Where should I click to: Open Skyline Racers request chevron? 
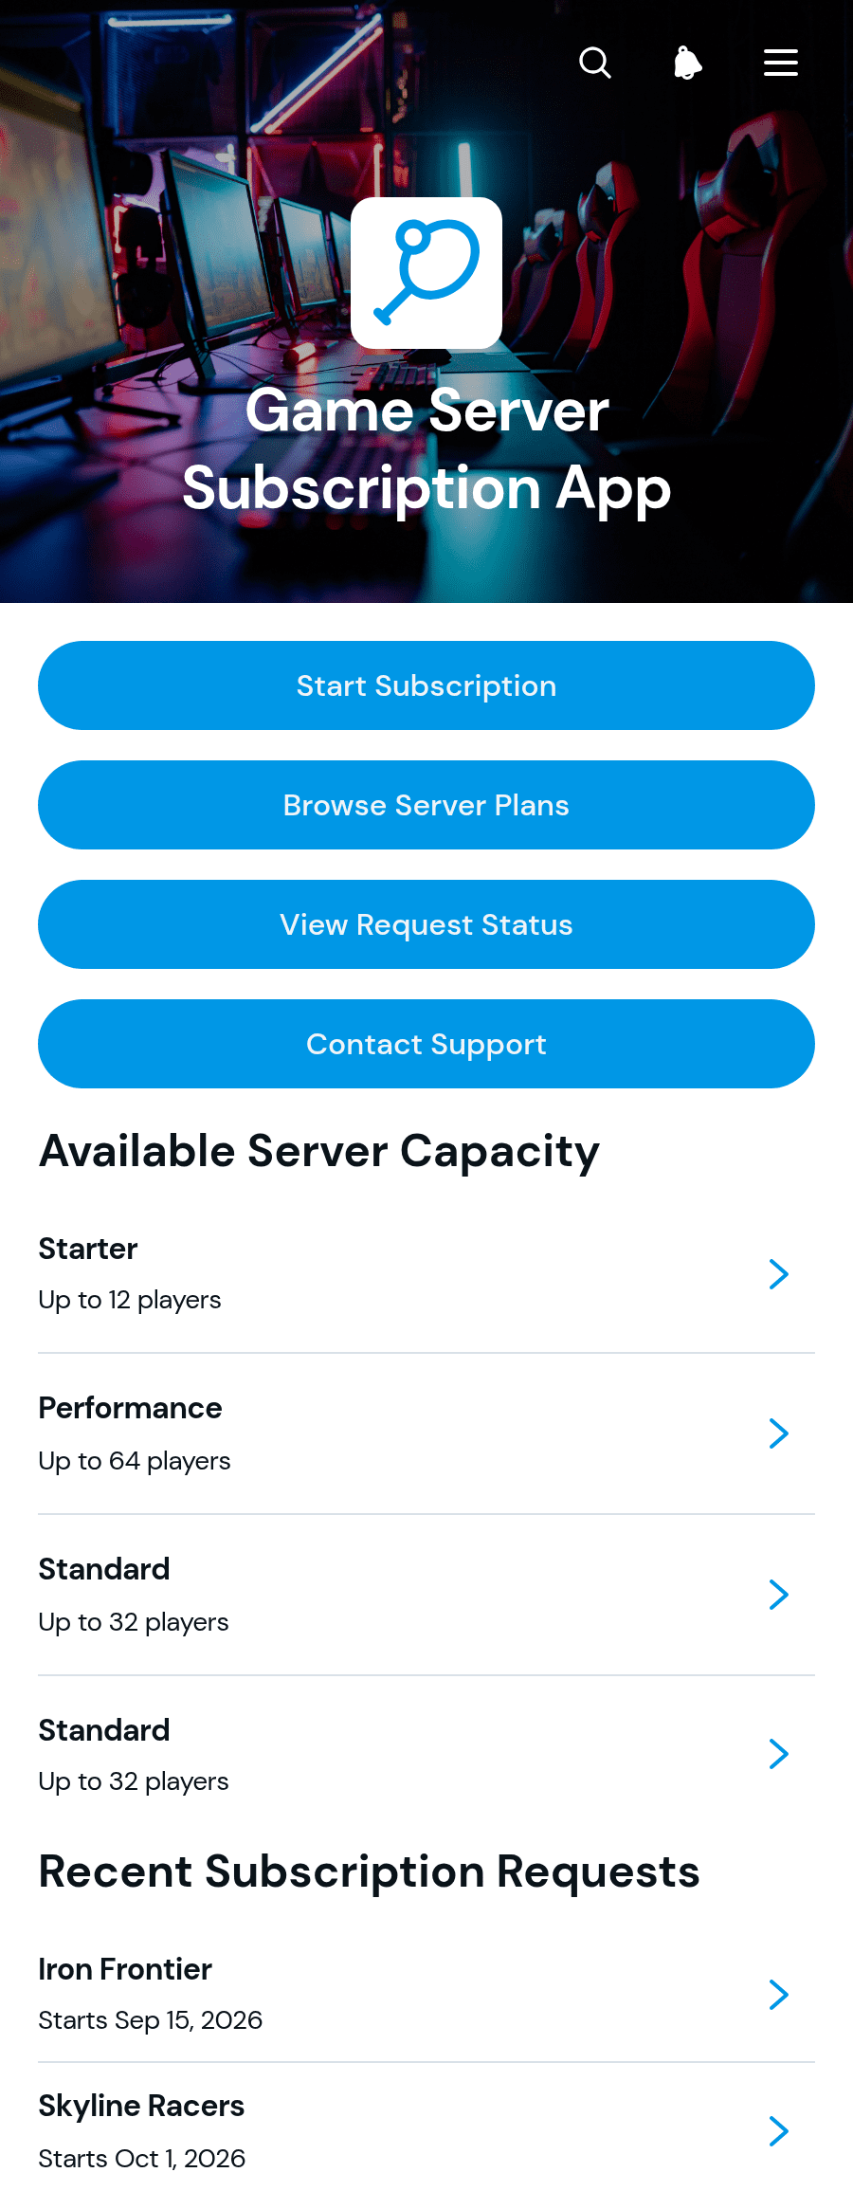(779, 2131)
